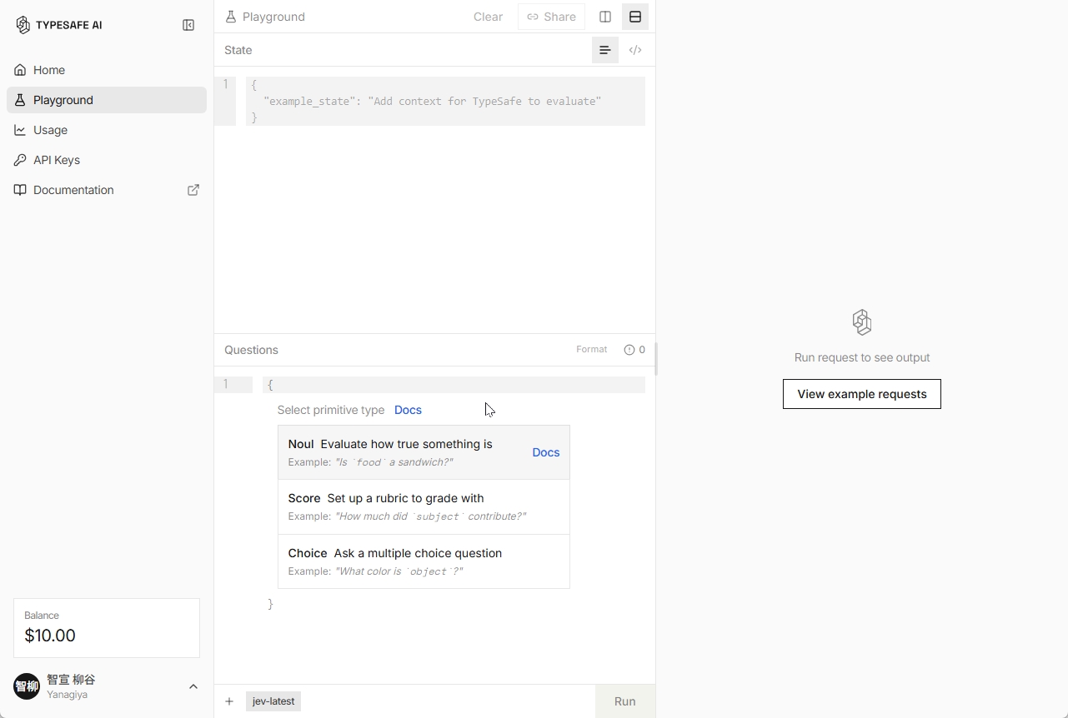
Task: Expand user account menu chevron
Action: click(193, 686)
